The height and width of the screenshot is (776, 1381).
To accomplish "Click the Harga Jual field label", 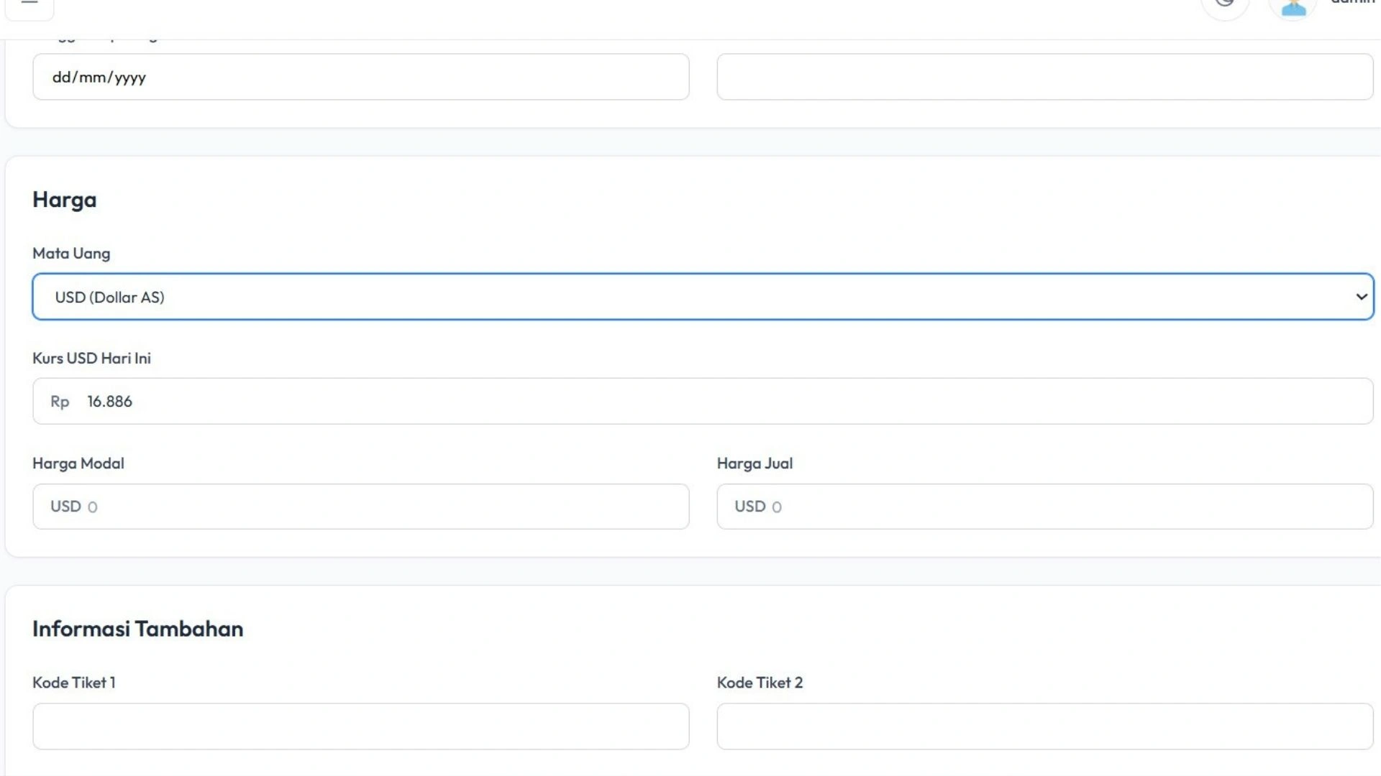I will 755,463.
